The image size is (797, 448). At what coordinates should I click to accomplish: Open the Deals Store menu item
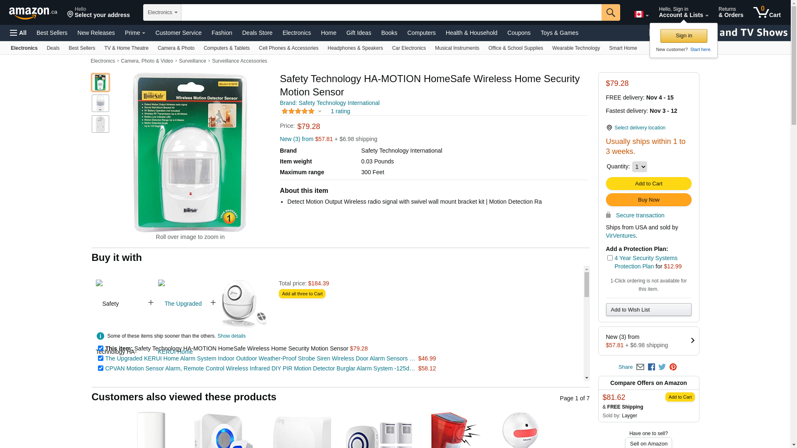point(257,33)
